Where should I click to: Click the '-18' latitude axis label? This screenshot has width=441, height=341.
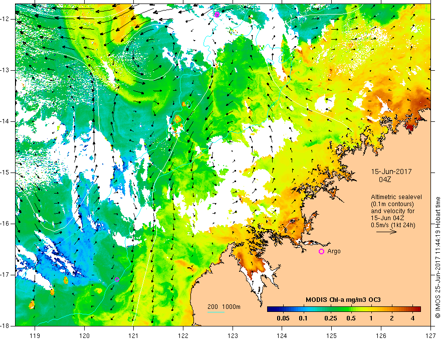pos(6,326)
